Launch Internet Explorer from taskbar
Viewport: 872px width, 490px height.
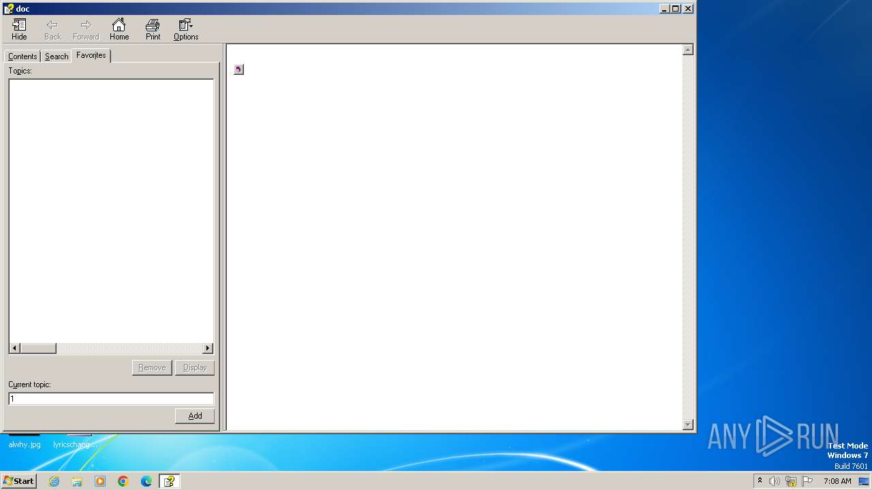[x=54, y=481]
